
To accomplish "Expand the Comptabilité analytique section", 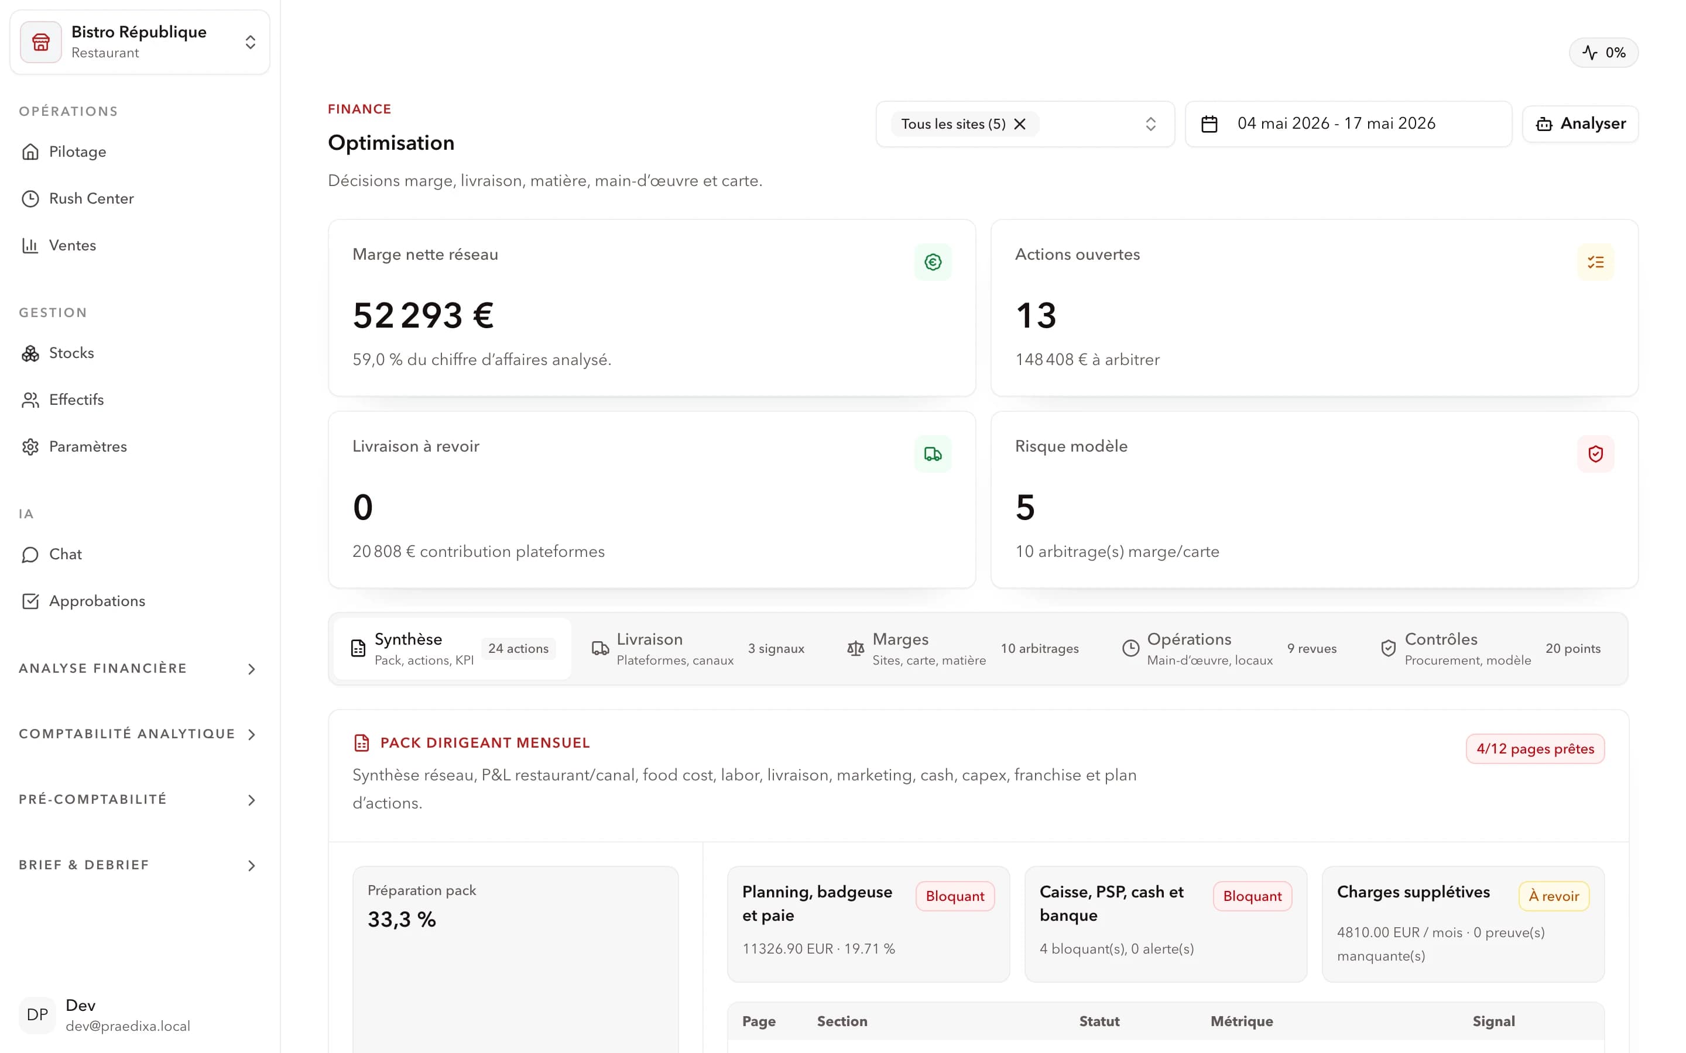I will point(139,734).
